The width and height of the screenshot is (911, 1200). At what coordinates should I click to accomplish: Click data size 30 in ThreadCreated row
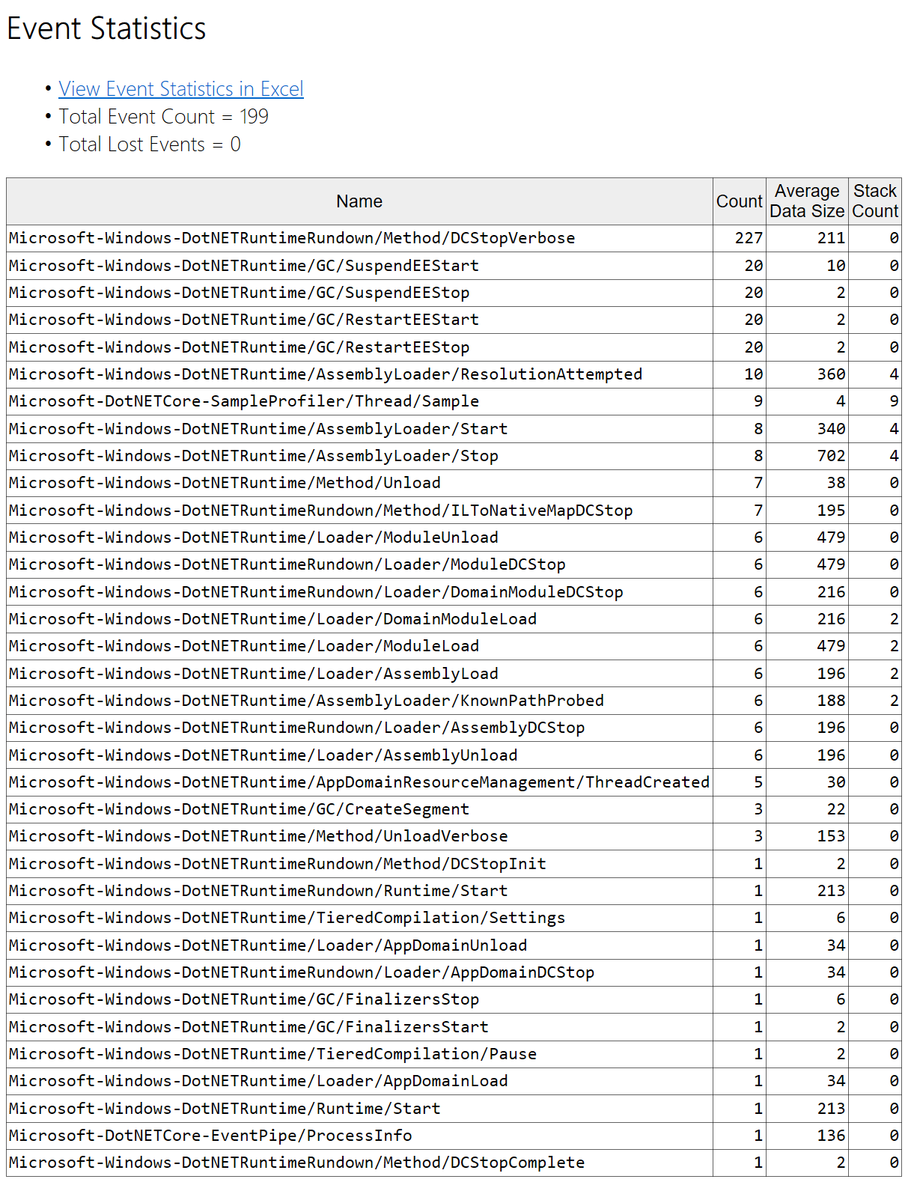(836, 782)
